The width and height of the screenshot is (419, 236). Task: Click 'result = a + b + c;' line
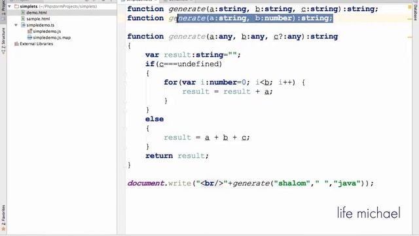207,138
